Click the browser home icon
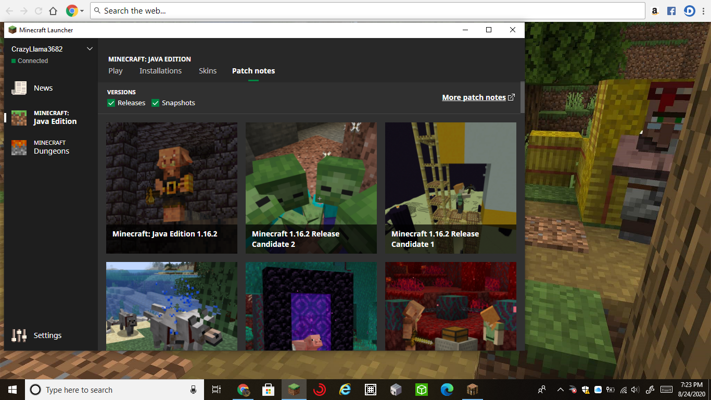The height and width of the screenshot is (400, 711). (53, 11)
